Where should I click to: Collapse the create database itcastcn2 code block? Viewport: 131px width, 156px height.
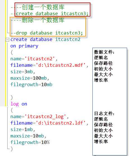tap(7, 40)
